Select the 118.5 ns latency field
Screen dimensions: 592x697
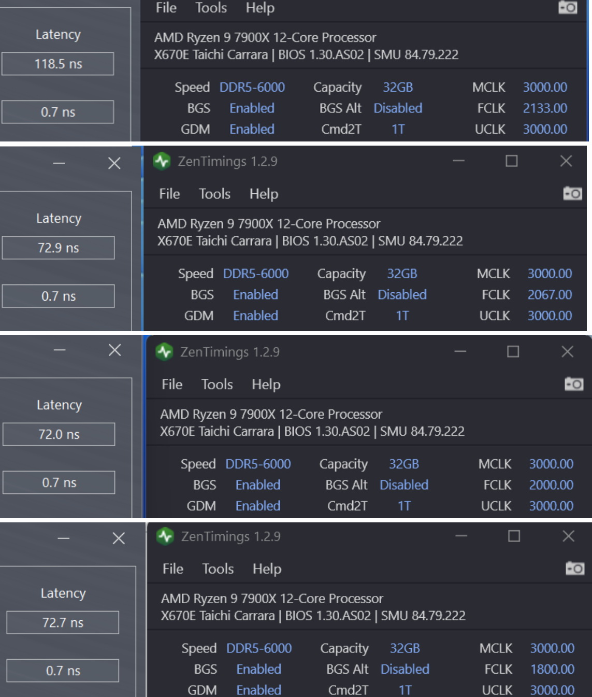(57, 64)
